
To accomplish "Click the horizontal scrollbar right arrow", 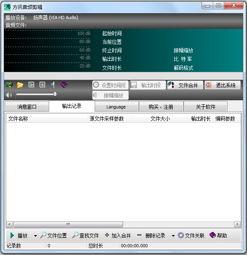I will pyautogui.click(x=237, y=225).
